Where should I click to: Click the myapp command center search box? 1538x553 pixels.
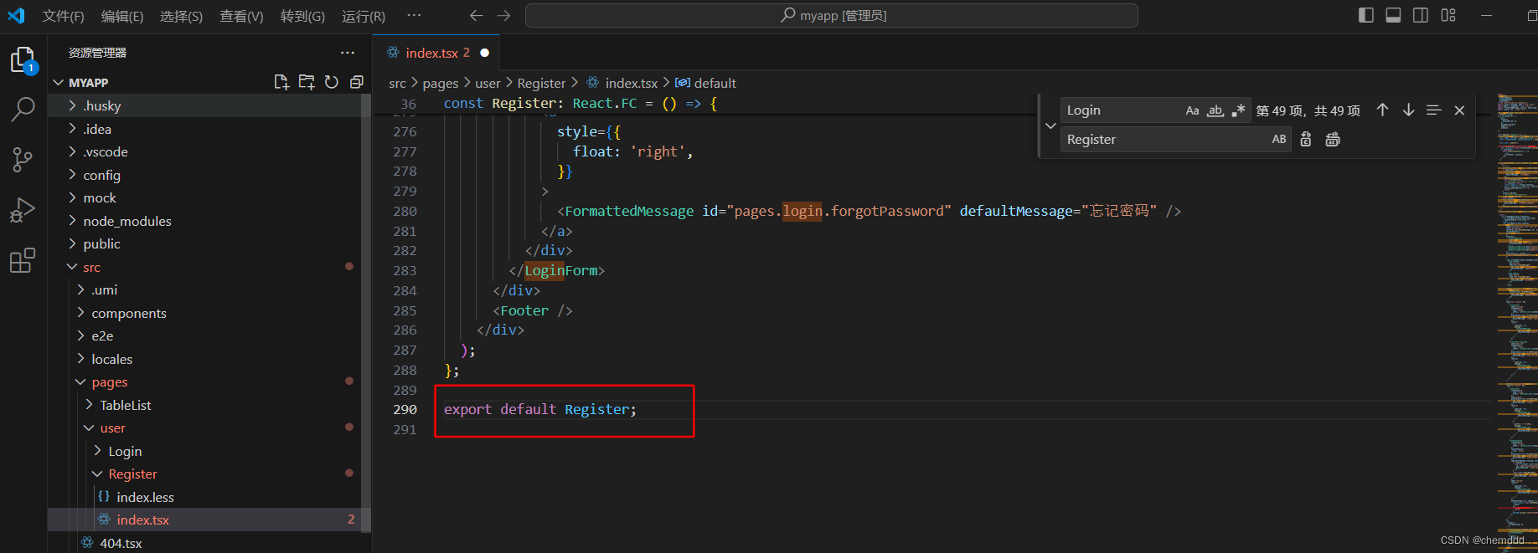[x=831, y=15]
